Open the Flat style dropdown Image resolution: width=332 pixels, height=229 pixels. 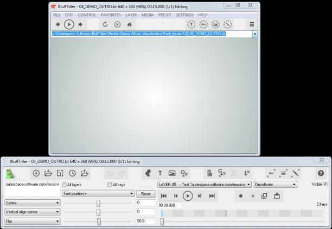[x=33, y=221]
